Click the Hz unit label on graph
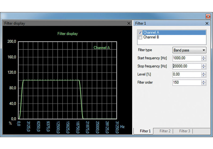This screenshot has width=213, height=149. [122, 127]
